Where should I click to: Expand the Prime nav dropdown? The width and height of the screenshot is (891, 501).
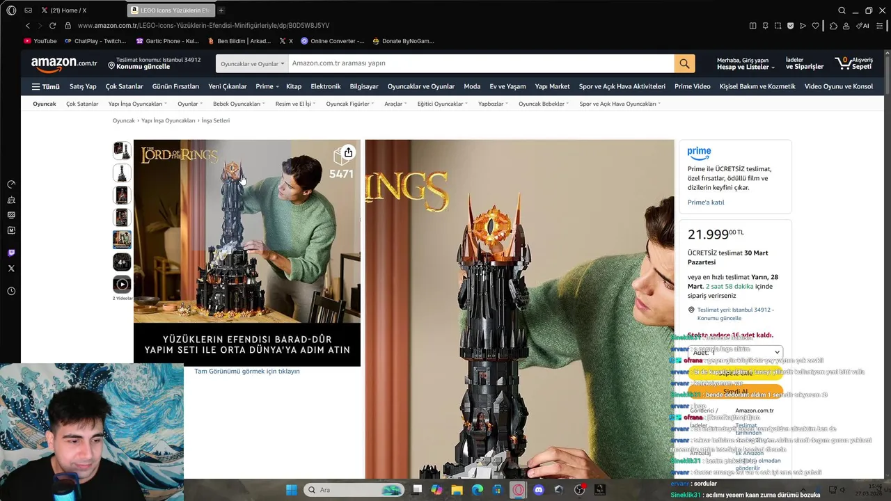pyautogui.click(x=267, y=87)
